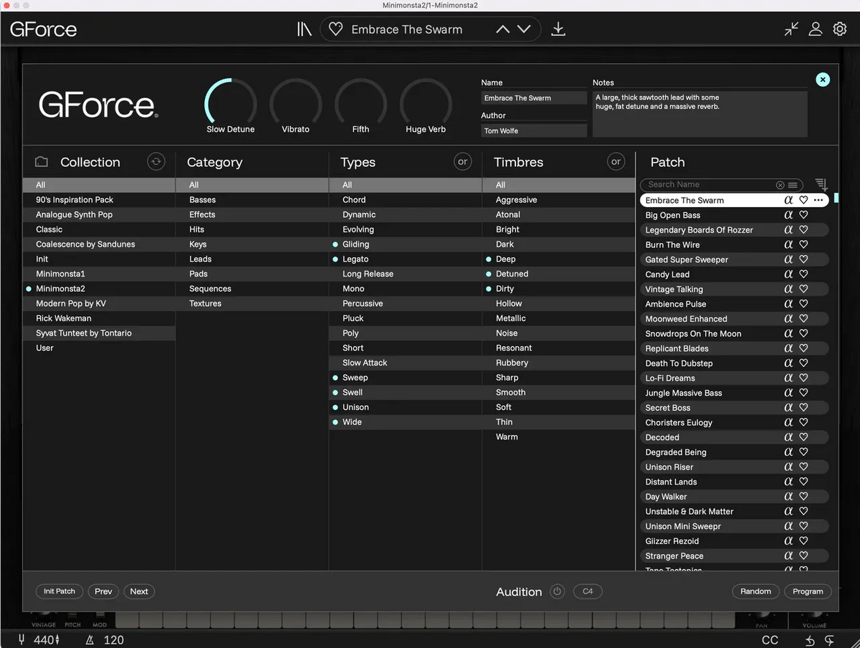Image resolution: width=860 pixels, height=648 pixels.
Task: Click the redo arrow icon
Action: click(829, 639)
